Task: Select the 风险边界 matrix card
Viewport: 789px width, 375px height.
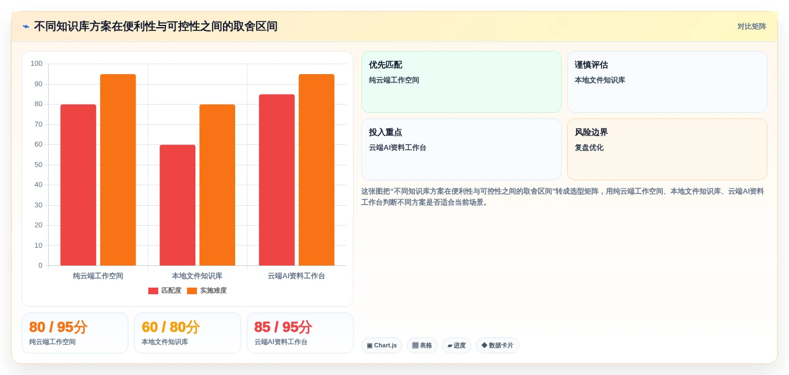Action: pyautogui.click(x=667, y=149)
